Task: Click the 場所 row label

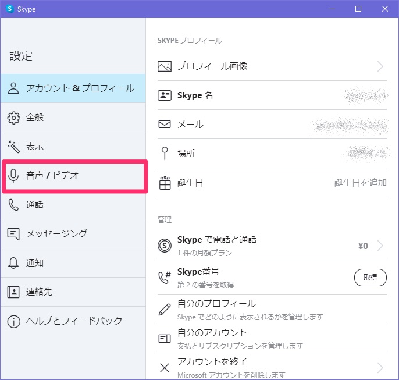Action: click(186, 153)
